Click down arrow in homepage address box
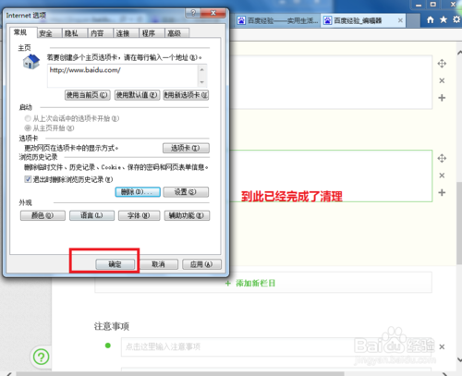Viewport: 462px width, 376px height. [x=202, y=82]
